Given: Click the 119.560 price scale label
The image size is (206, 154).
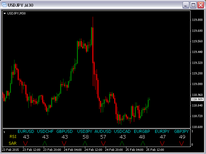Looking at the screenshot, I should tap(197, 41).
